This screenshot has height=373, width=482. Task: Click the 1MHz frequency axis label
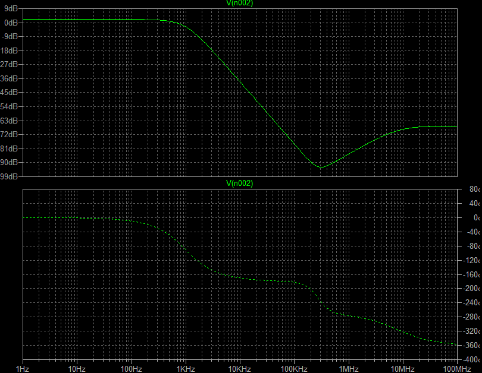click(348, 368)
